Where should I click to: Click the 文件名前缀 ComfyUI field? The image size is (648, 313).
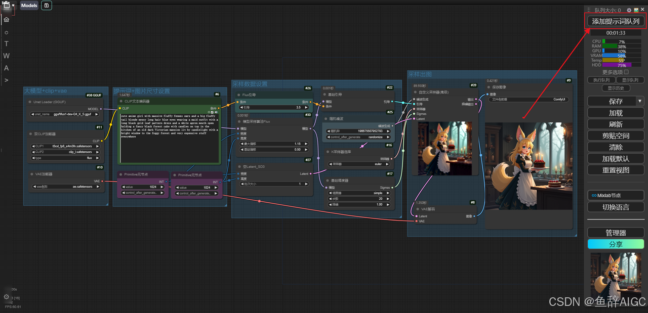coord(528,100)
